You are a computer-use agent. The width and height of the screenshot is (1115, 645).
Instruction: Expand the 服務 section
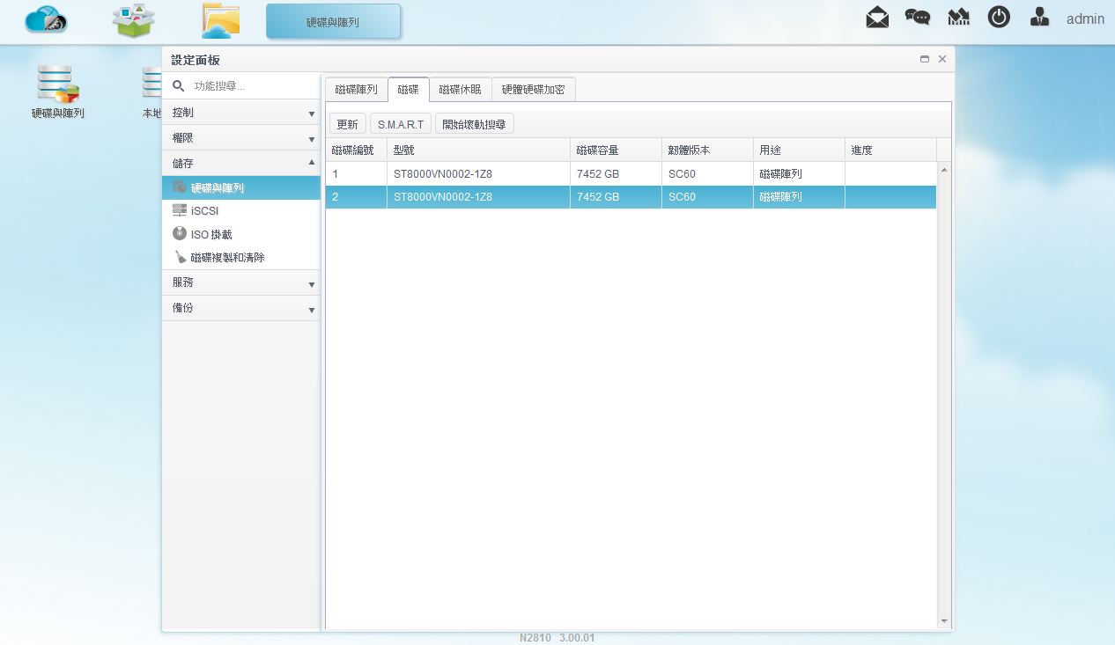coord(241,282)
